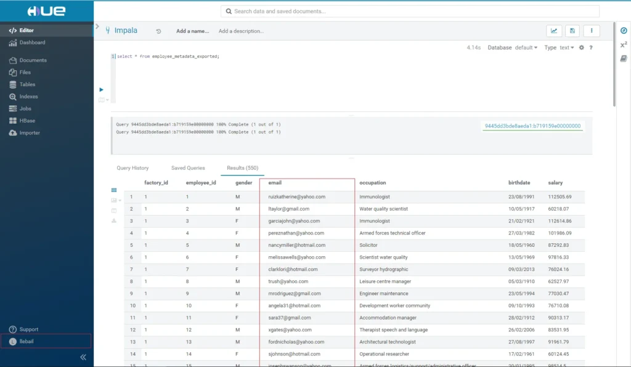Switch to the Saved Queries tab
Image resolution: width=631 pixels, height=367 pixels.
click(x=188, y=168)
